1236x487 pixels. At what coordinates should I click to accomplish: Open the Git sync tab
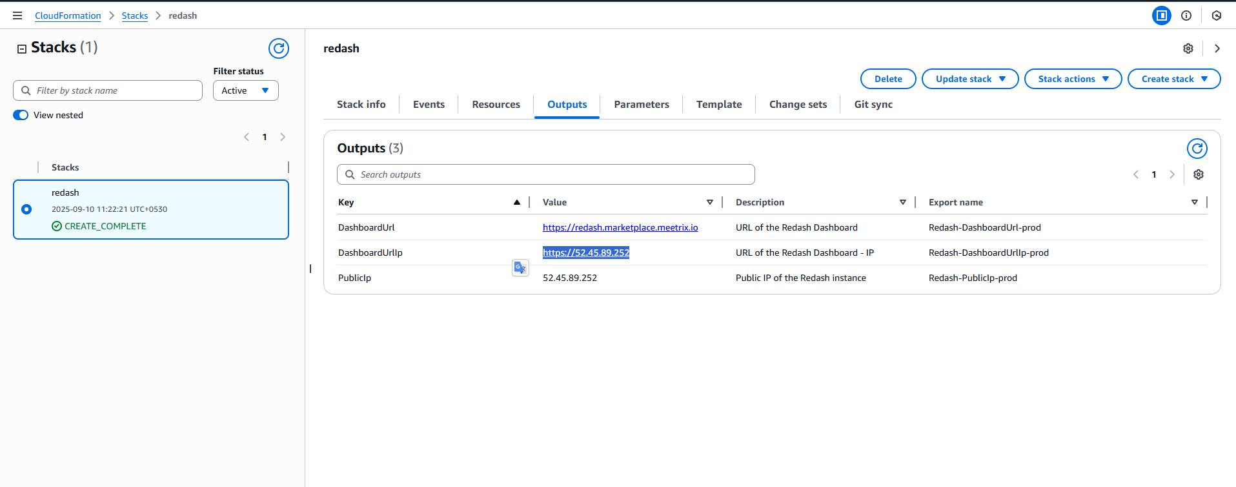(x=874, y=104)
